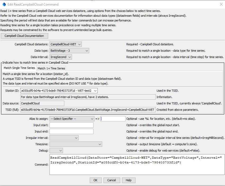
Task: Click the Input end field
Action: (71, 131)
